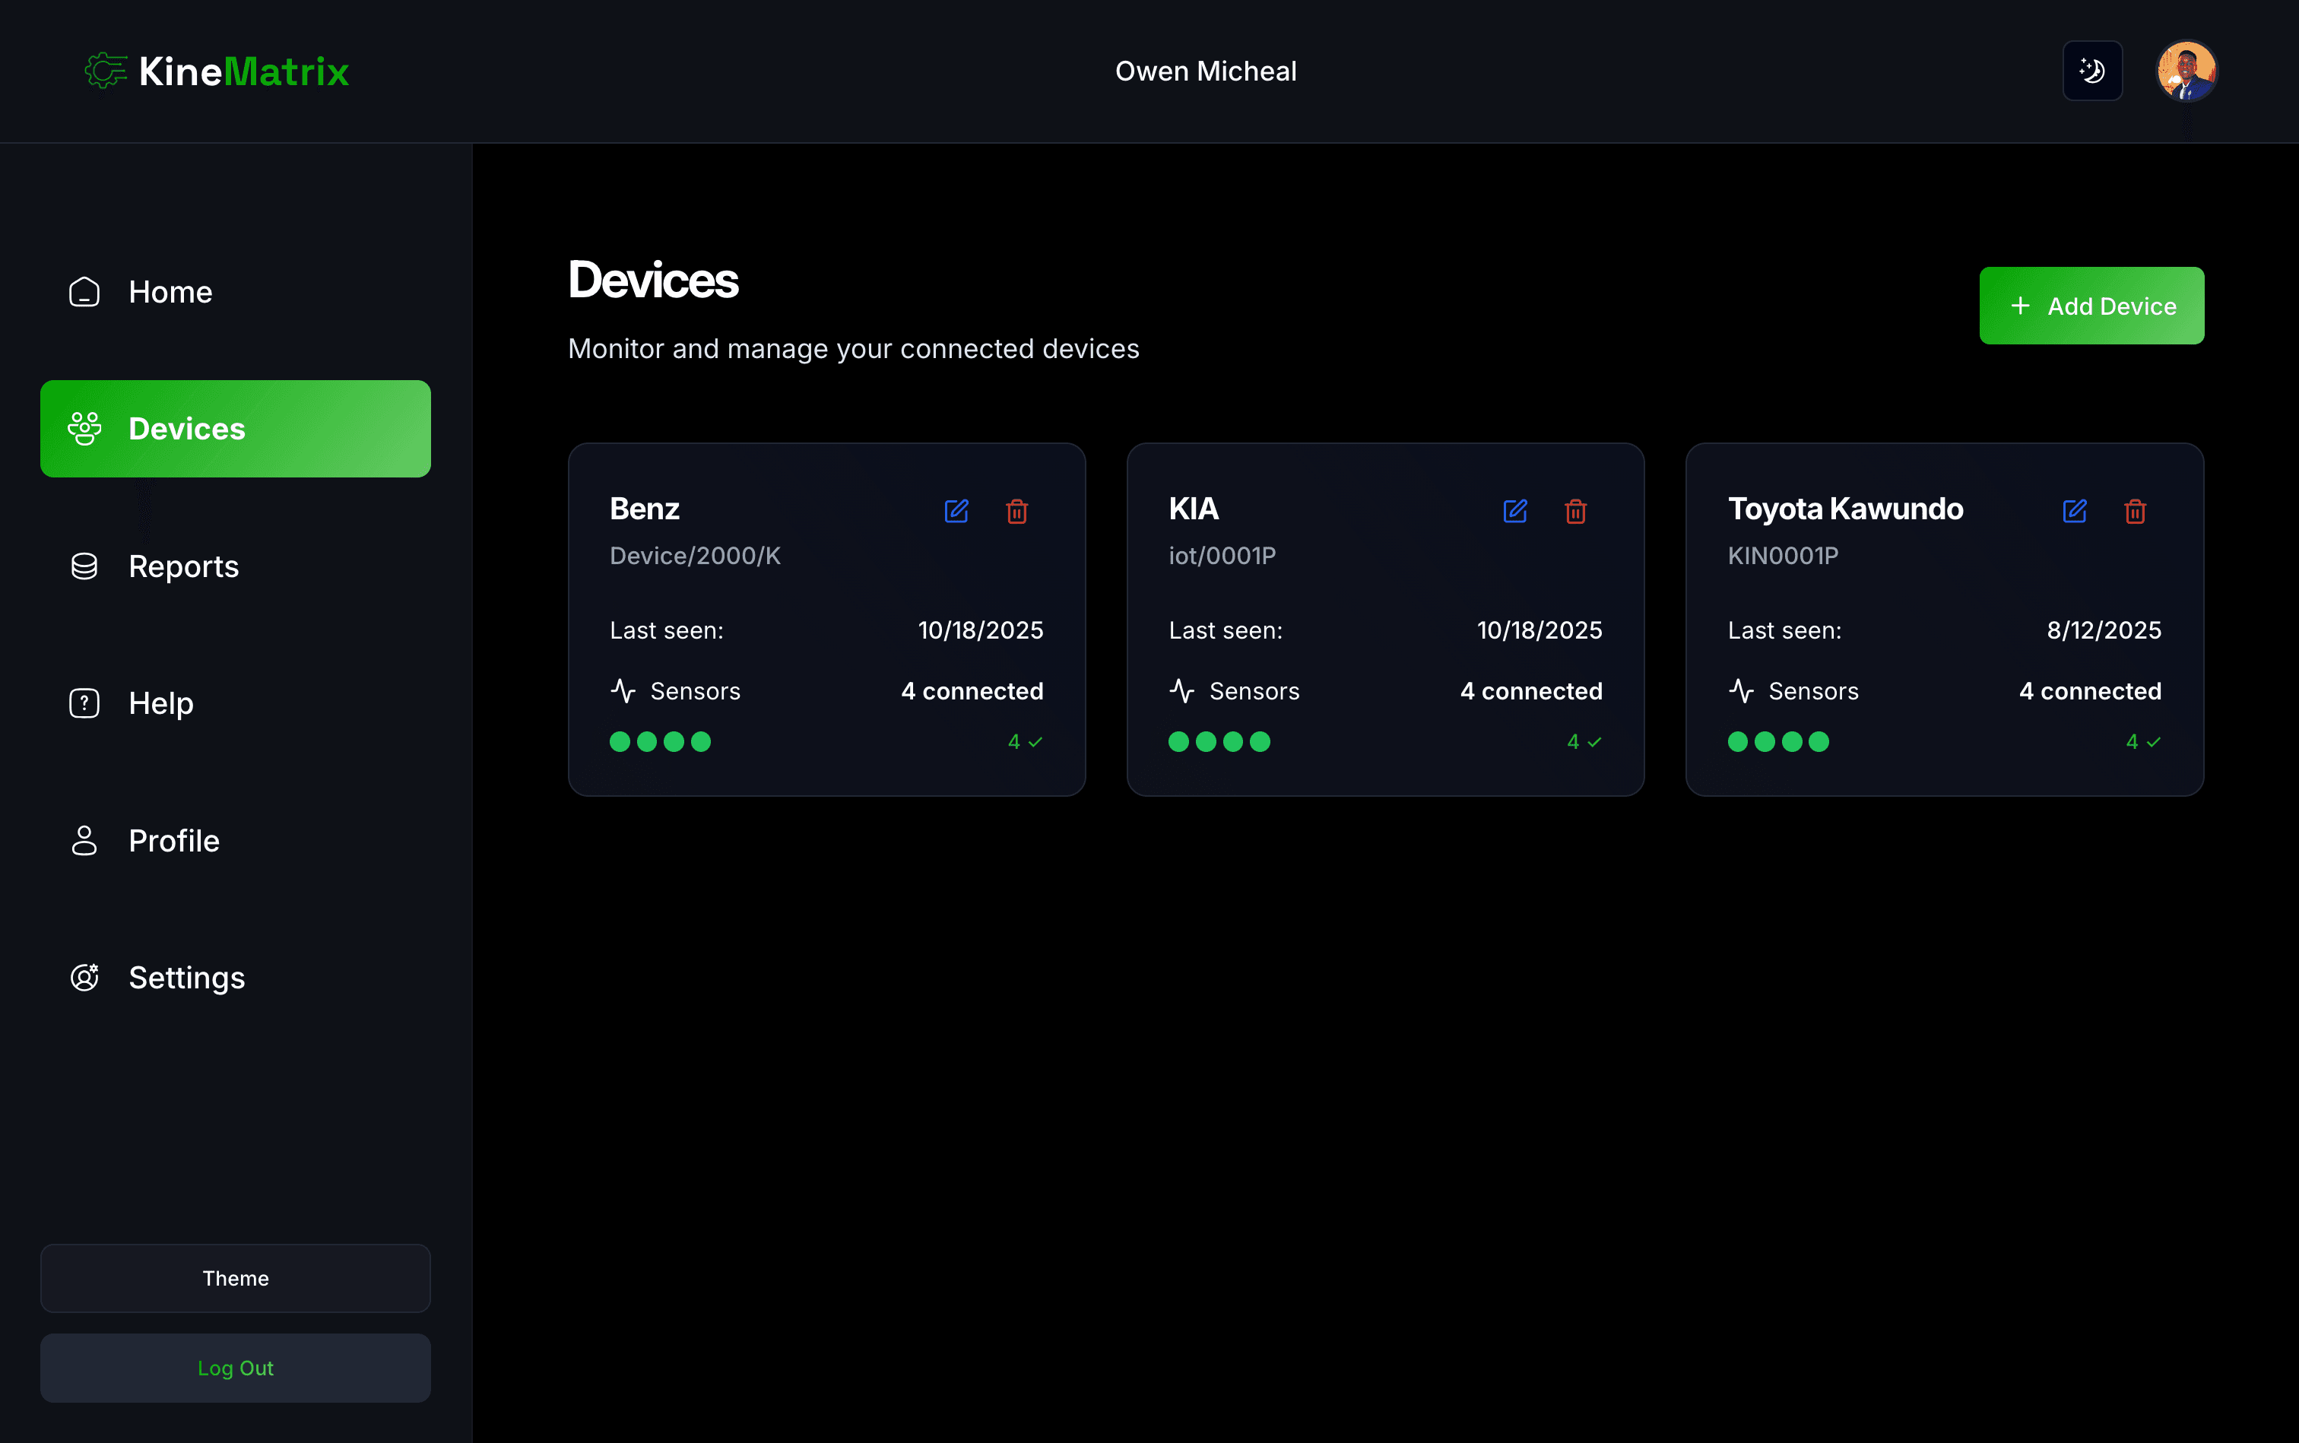
Task: Go to the Reports page
Action: [183, 567]
